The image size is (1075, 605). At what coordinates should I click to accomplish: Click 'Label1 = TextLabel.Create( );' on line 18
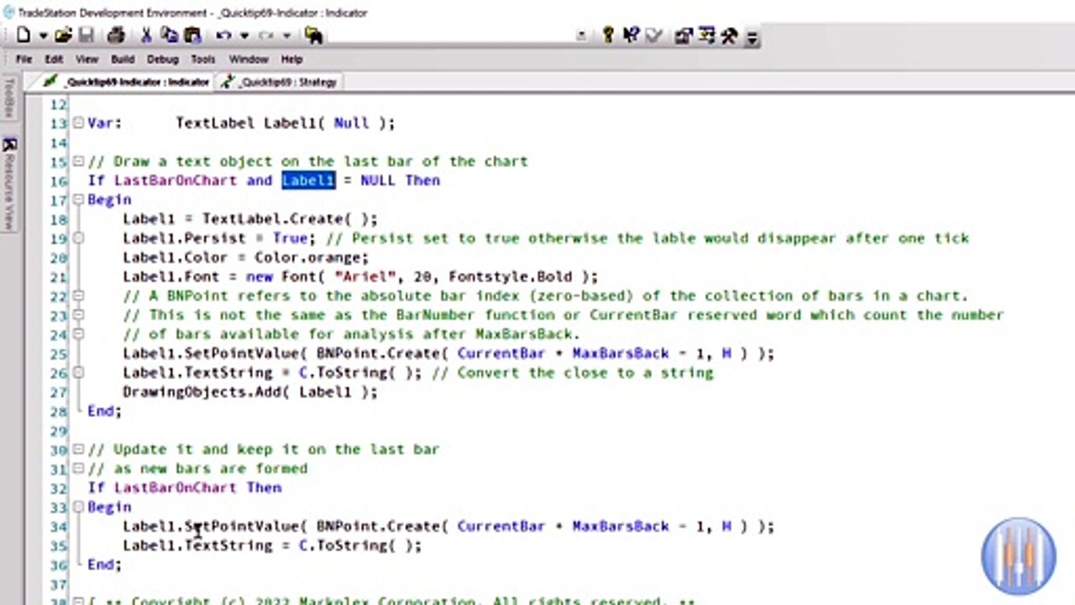coord(250,219)
